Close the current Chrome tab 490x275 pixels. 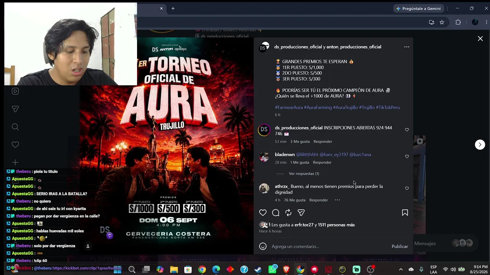pyautogui.click(x=161, y=8)
